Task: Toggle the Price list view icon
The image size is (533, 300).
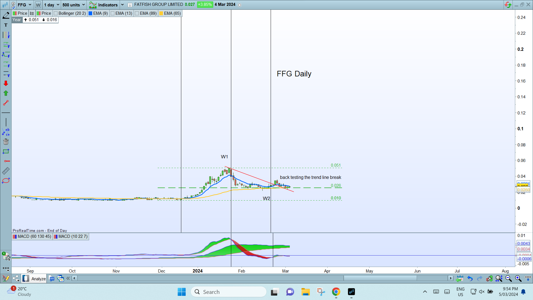Action: tap(32, 13)
